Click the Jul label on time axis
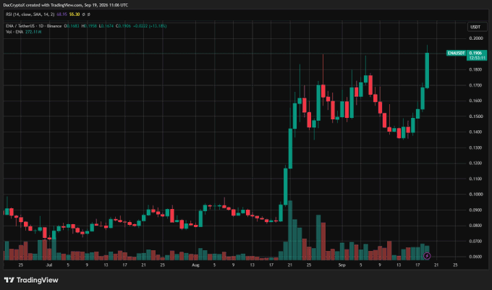This screenshot has height=290, width=492. pyautogui.click(x=49, y=265)
